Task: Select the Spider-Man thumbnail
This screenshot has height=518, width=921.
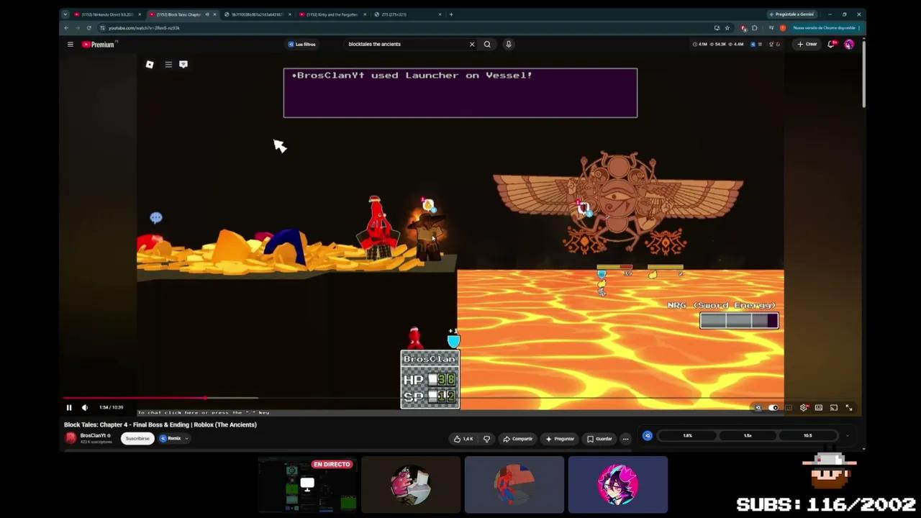Action: [x=514, y=485]
